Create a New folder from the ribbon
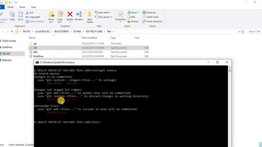This screenshot has height=147, width=262. coord(90,17)
